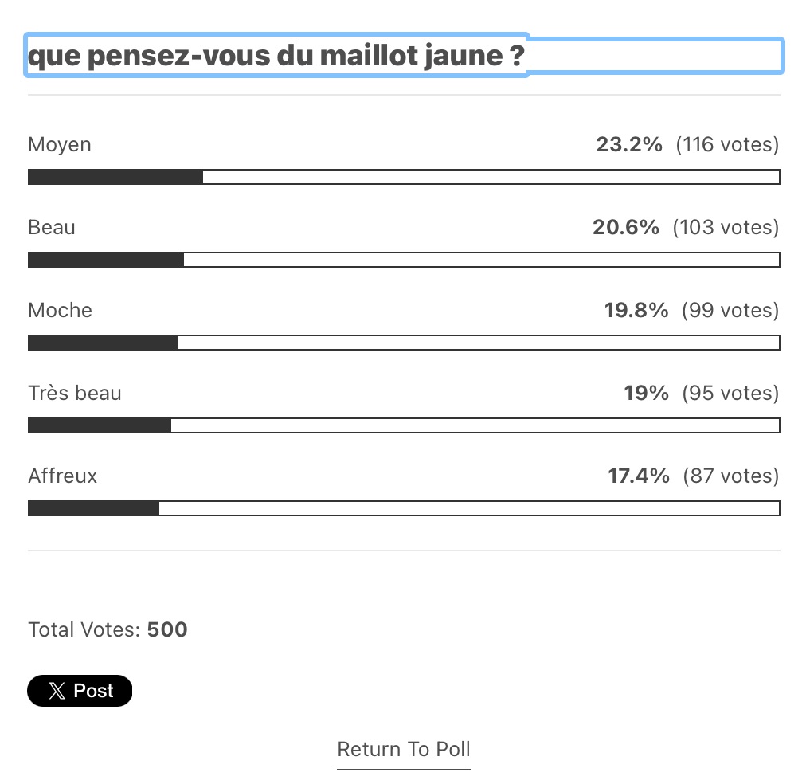Click the Moche result progress bar
806x784 pixels.
click(404, 343)
